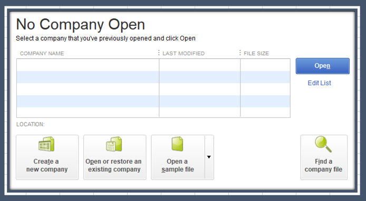Click the Find a company file magnifier icon

323,144
